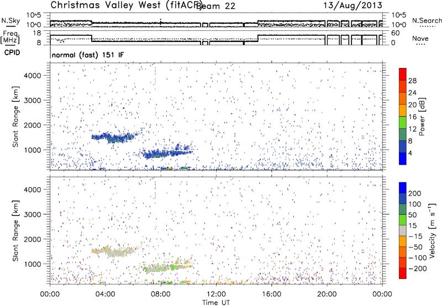Click the '18' frequency axis value
This screenshot has width=442, height=306.
(x=37, y=33)
